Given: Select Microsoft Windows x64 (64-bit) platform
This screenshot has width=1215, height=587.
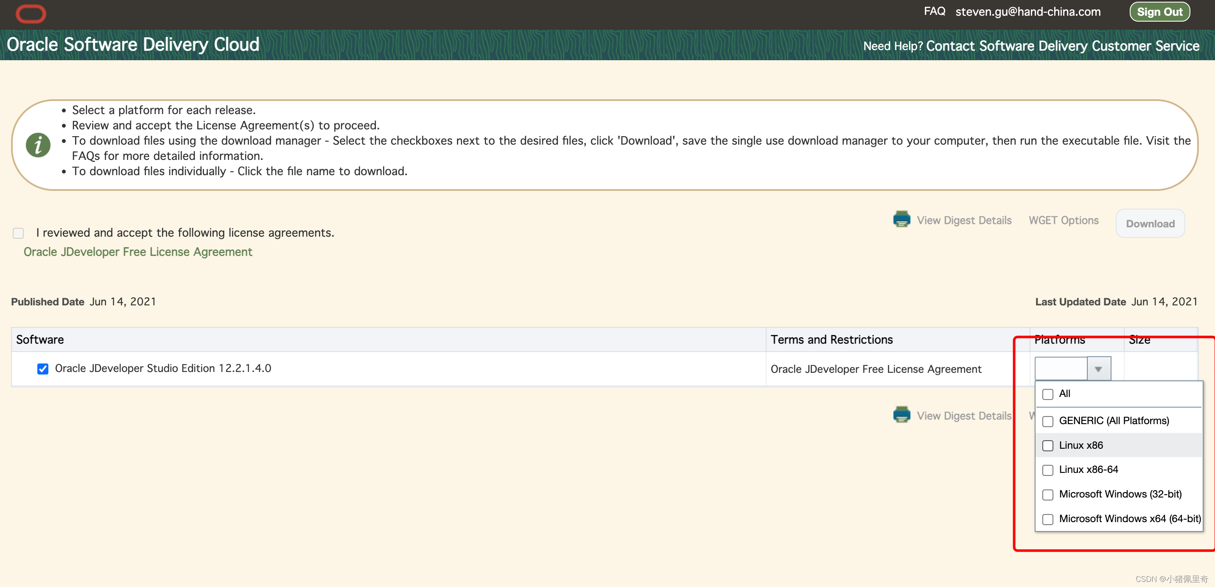Looking at the screenshot, I should pos(1047,519).
